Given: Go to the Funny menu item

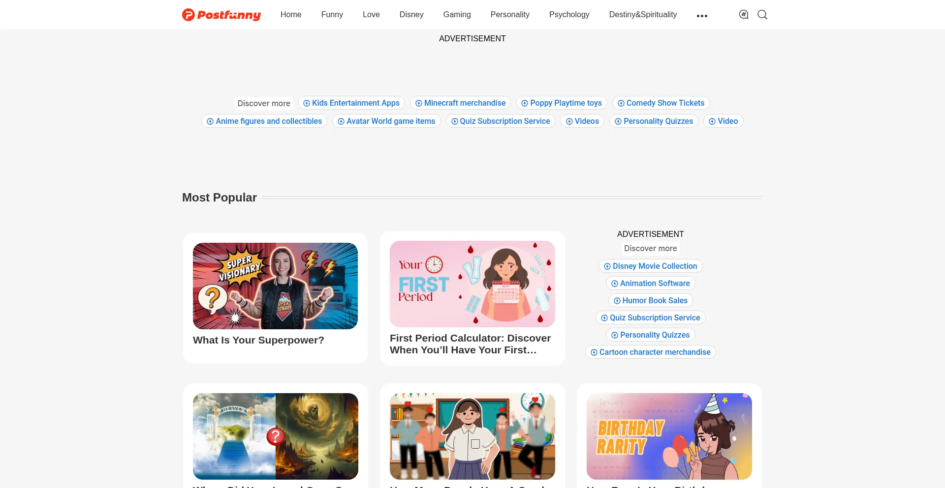Looking at the screenshot, I should tap(332, 15).
